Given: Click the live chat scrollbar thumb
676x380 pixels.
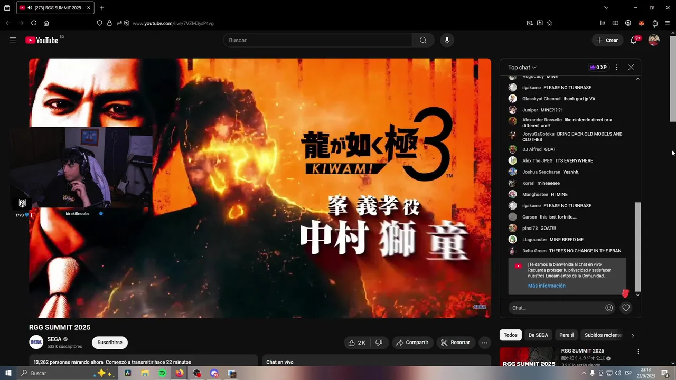Looking at the screenshot, I should pyautogui.click(x=637, y=246).
